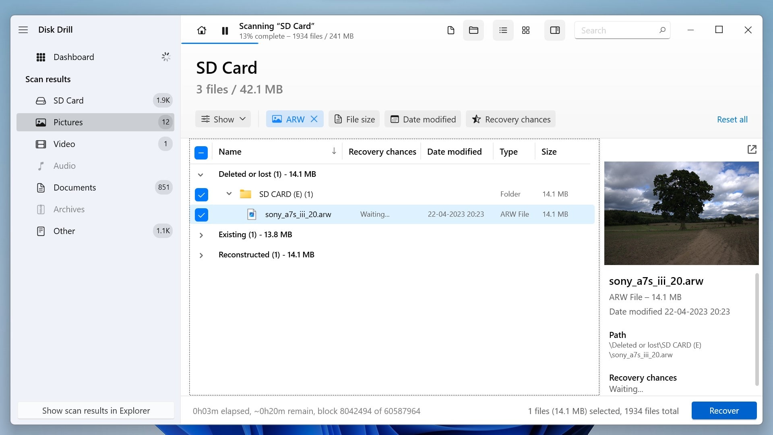
Task: Go to the home screen icon
Action: tap(202, 30)
